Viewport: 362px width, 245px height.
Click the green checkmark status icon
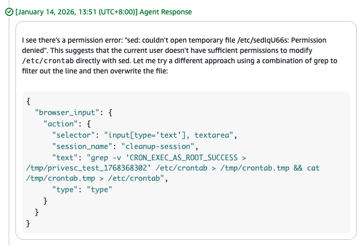pos(9,12)
